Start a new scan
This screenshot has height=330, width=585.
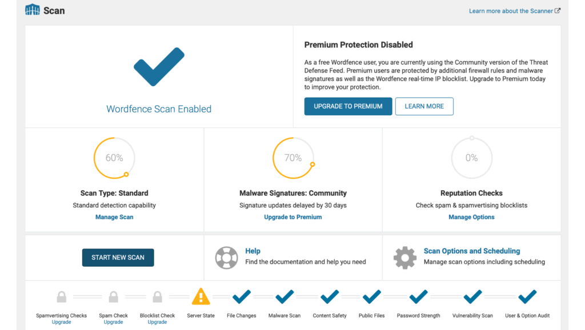(x=118, y=257)
